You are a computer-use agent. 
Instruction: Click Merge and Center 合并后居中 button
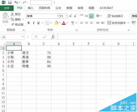(x=117, y=23)
